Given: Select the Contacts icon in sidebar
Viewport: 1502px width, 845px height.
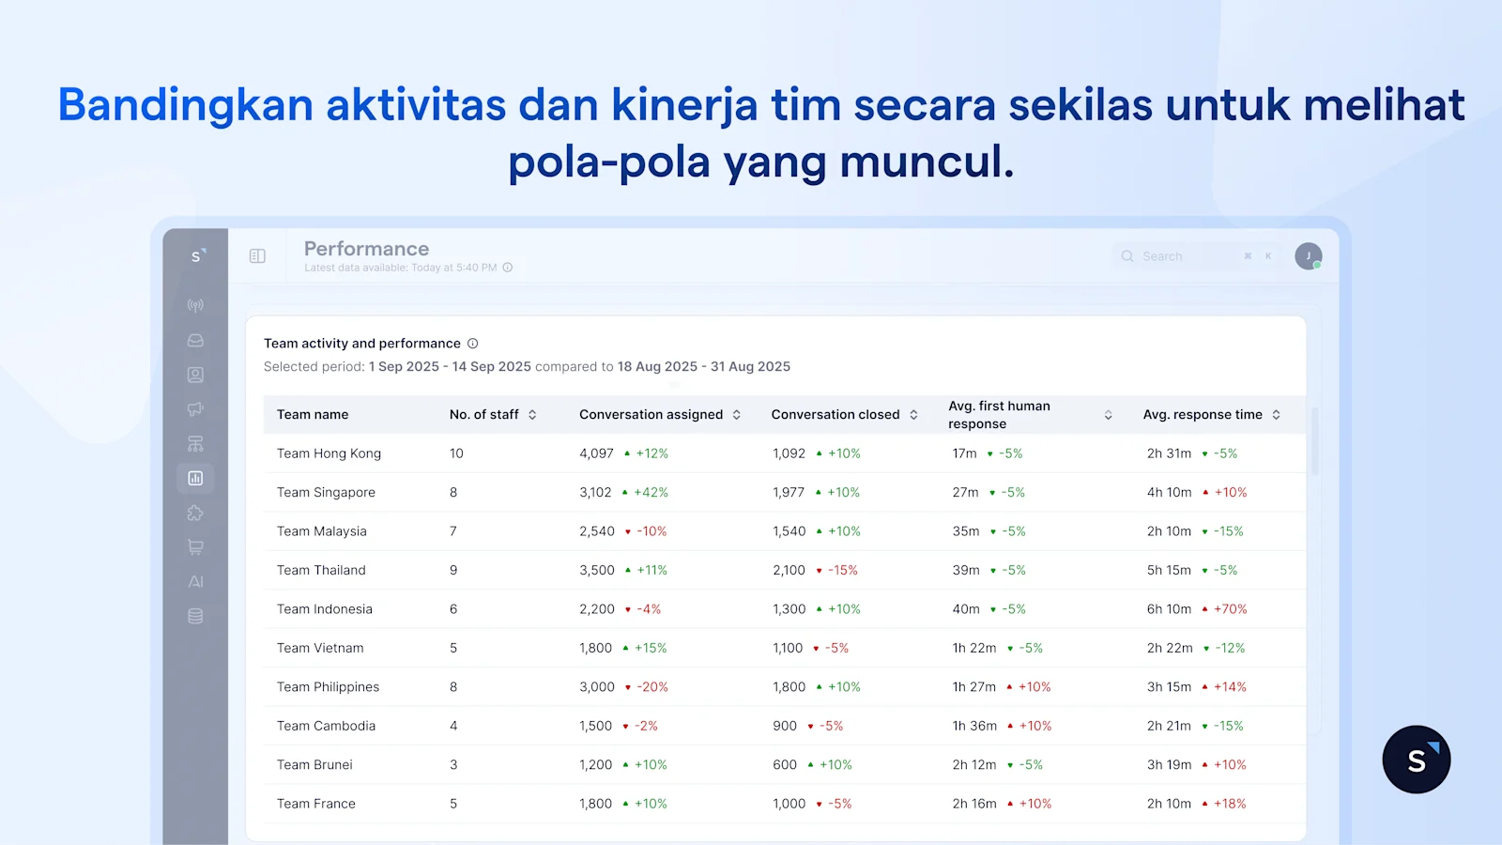Looking at the screenshot, I should tap(195, 374).
